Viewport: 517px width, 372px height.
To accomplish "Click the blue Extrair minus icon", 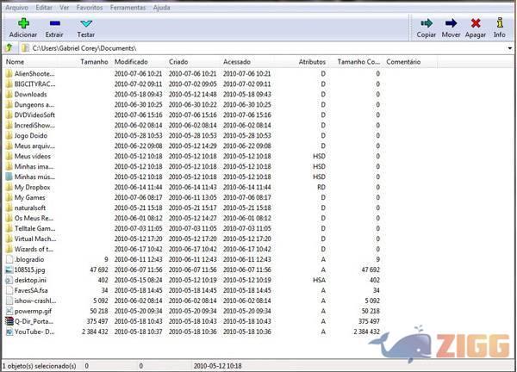I will (54, 23).
